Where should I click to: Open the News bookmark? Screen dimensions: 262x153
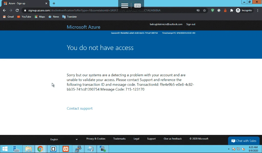pos(54,17)
